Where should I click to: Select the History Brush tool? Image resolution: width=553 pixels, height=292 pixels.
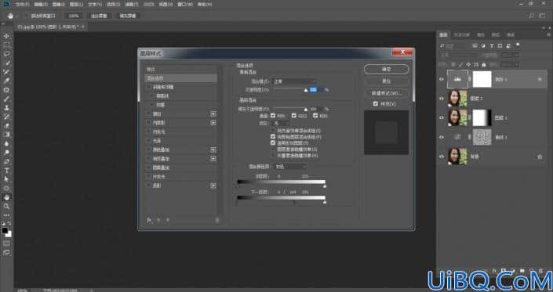click(x=6, y=117)
